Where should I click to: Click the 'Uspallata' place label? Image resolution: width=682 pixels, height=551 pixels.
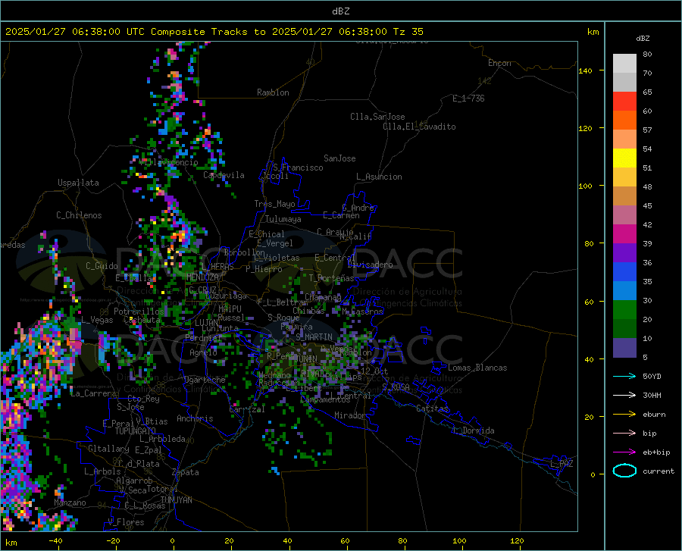tap(78, 183)
